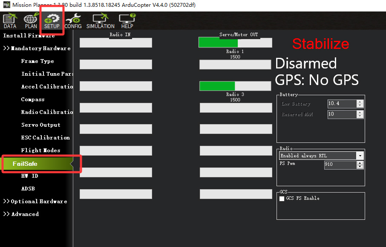Image resolution: width=386 pixels, height=247 pixels.
Task: Expand the Advanced section
Action: click(21, 214)
